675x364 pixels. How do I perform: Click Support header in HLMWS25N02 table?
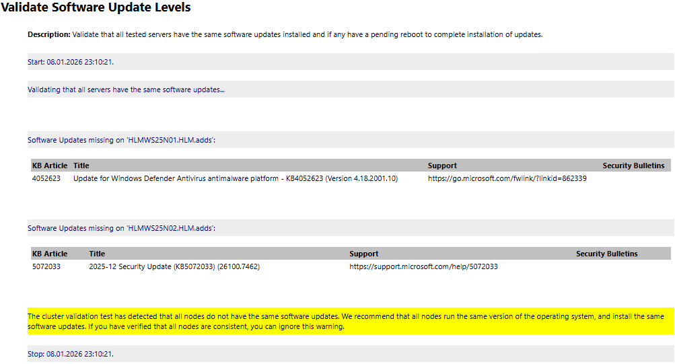tap(363, 254)
